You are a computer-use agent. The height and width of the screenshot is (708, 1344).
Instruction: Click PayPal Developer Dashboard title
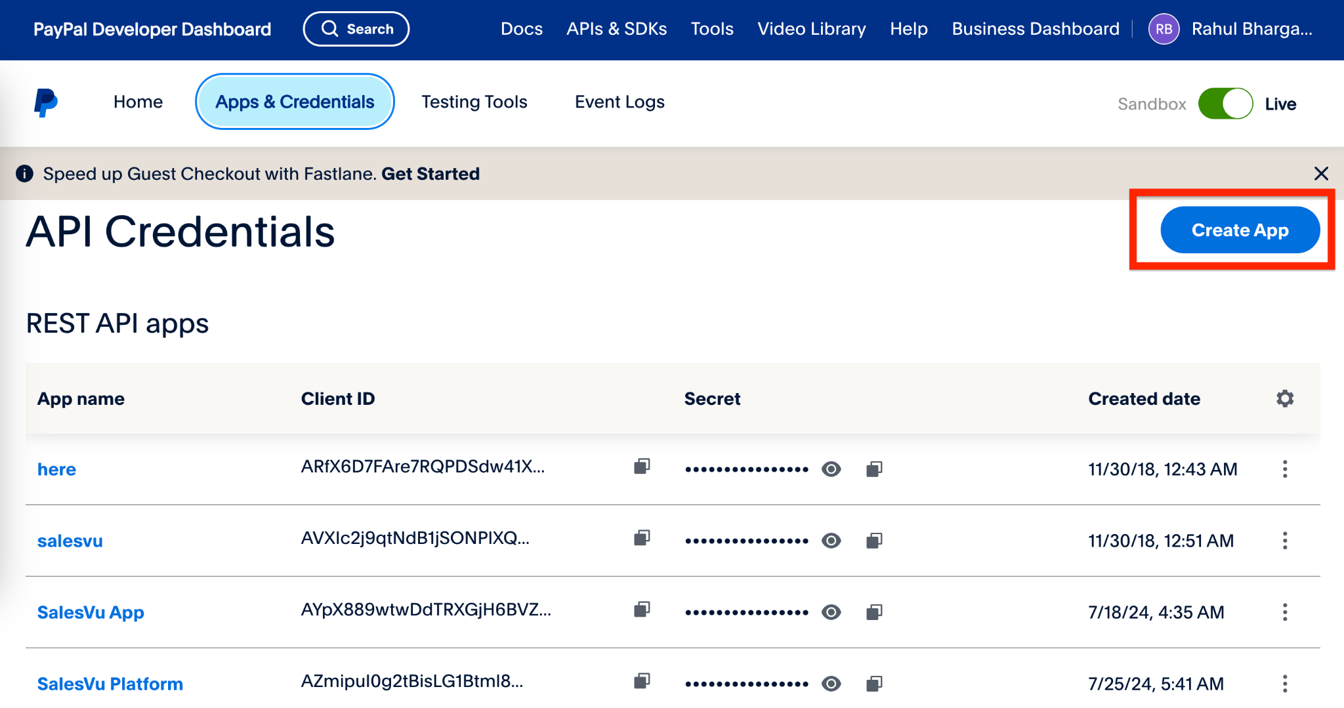click(x=152, y=29)
